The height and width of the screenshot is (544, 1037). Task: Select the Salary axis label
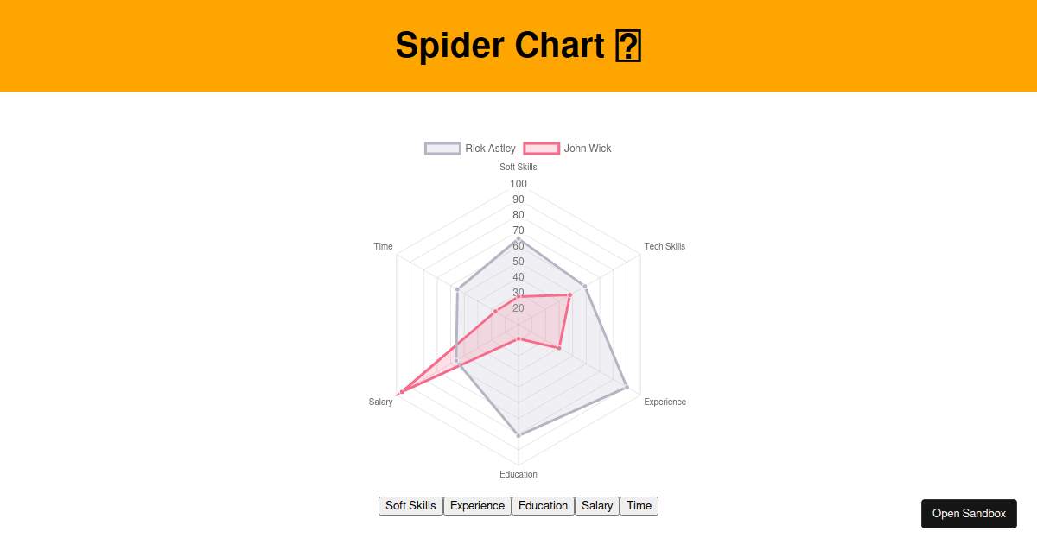tap(380, 402)
